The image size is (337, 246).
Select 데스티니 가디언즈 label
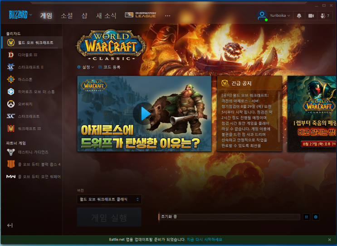(33, 152)
